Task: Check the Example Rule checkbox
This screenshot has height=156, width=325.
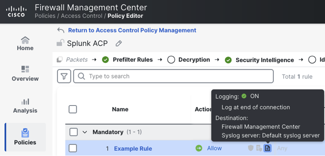Action: coord(73,148)
